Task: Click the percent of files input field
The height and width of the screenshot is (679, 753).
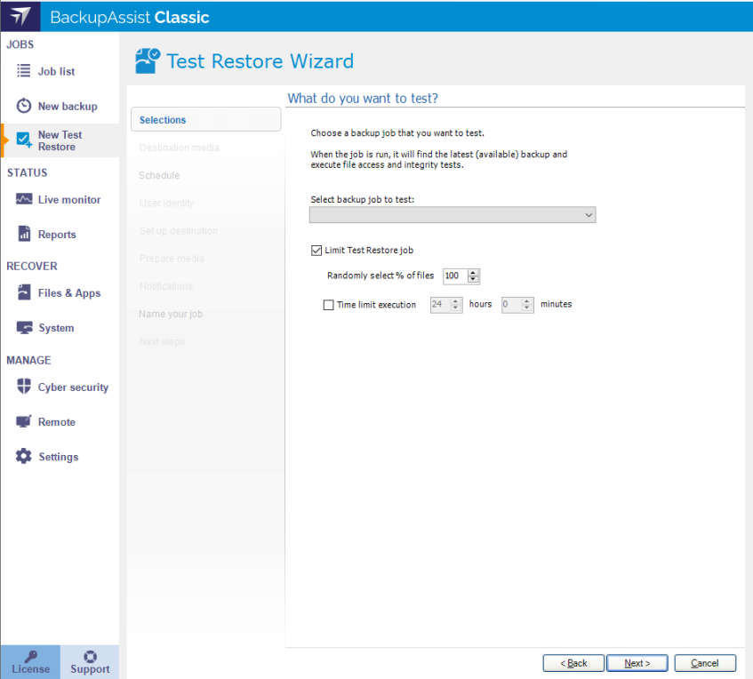Action: point(453,276)
